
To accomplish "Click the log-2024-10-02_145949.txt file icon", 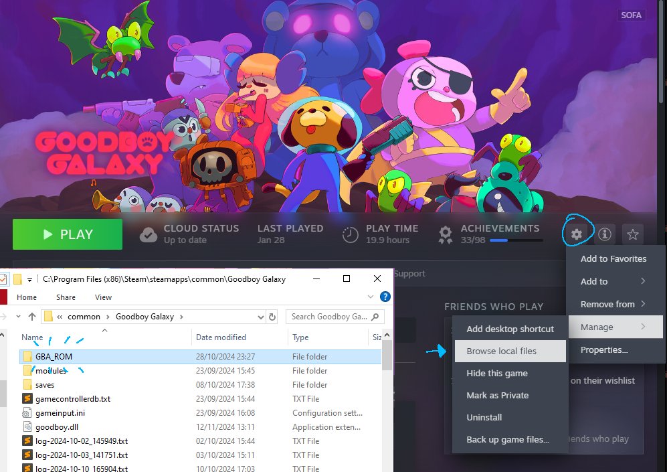I will click(27, 441).
